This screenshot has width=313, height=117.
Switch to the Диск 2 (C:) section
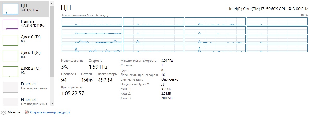click(31, 68)
